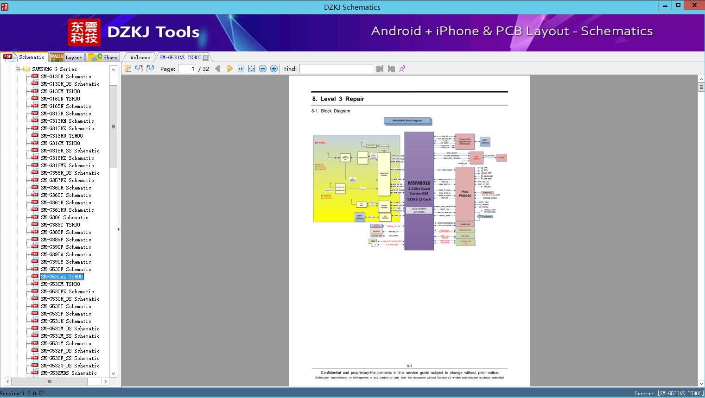Open SM-G530F Schematic entry
This screenshot has height=398, width=705.
66,269
